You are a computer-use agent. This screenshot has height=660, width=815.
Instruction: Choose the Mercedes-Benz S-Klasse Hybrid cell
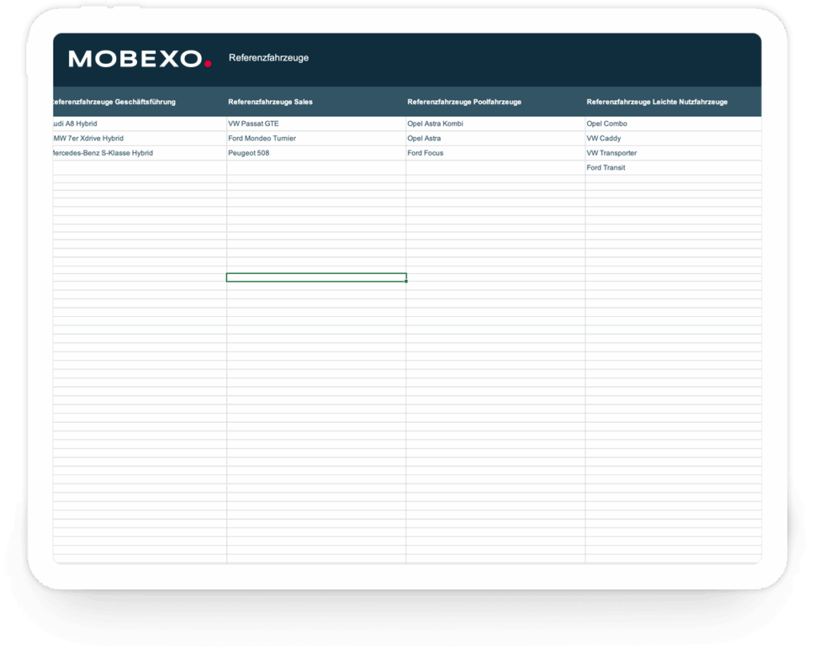click(x=103, y=153)
